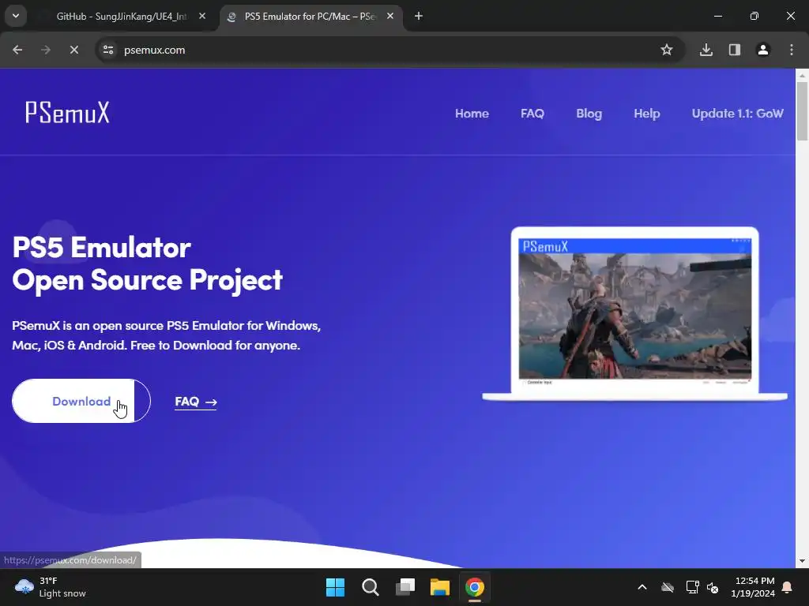This screenshot has height=606, width=809.
Task: Open the Help menu item
Action: 647,114
